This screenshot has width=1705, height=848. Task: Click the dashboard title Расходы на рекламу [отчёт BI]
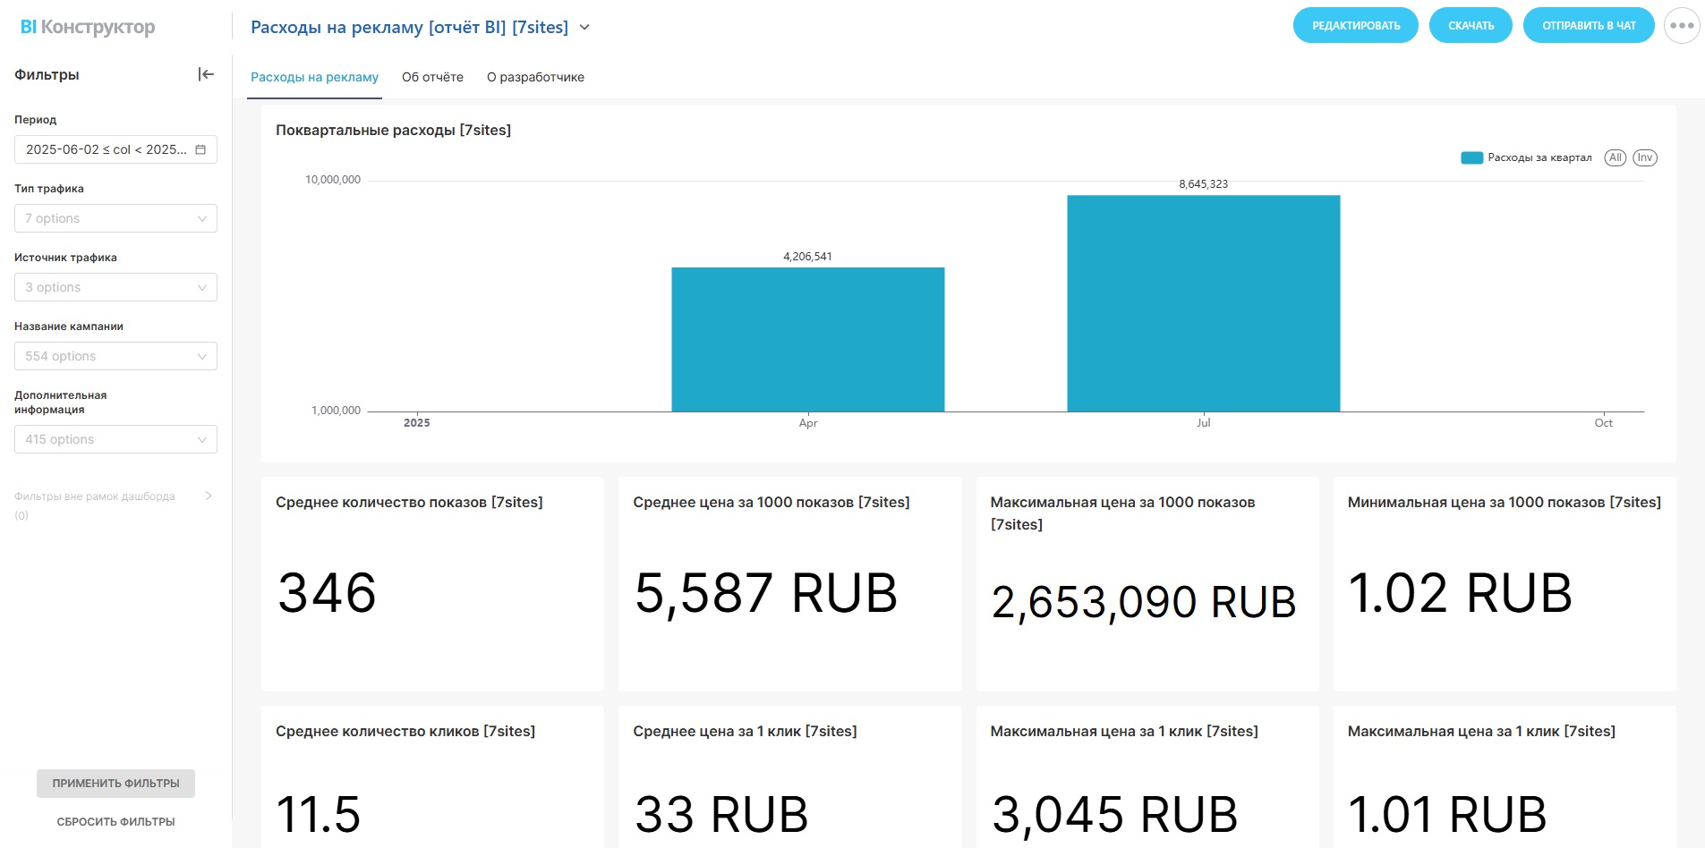click(409, 28)
